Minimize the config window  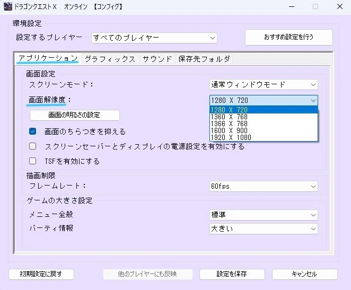click(x=292, y=7)
